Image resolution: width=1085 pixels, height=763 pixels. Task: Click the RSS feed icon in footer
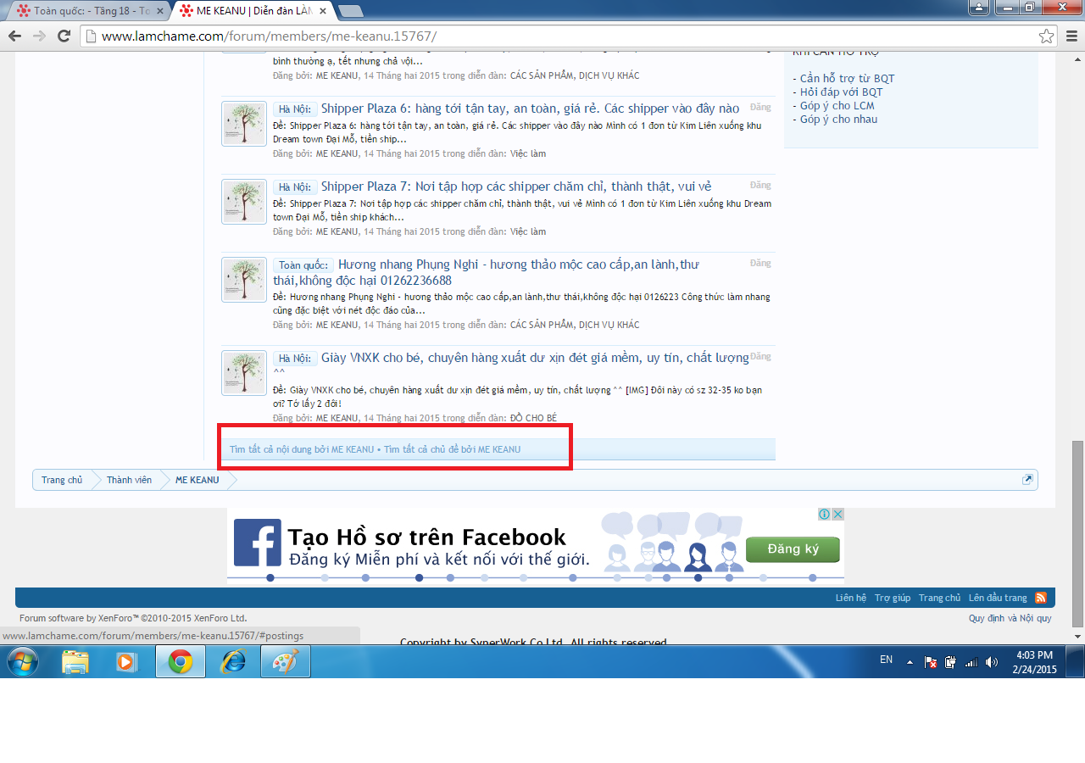1041,598
